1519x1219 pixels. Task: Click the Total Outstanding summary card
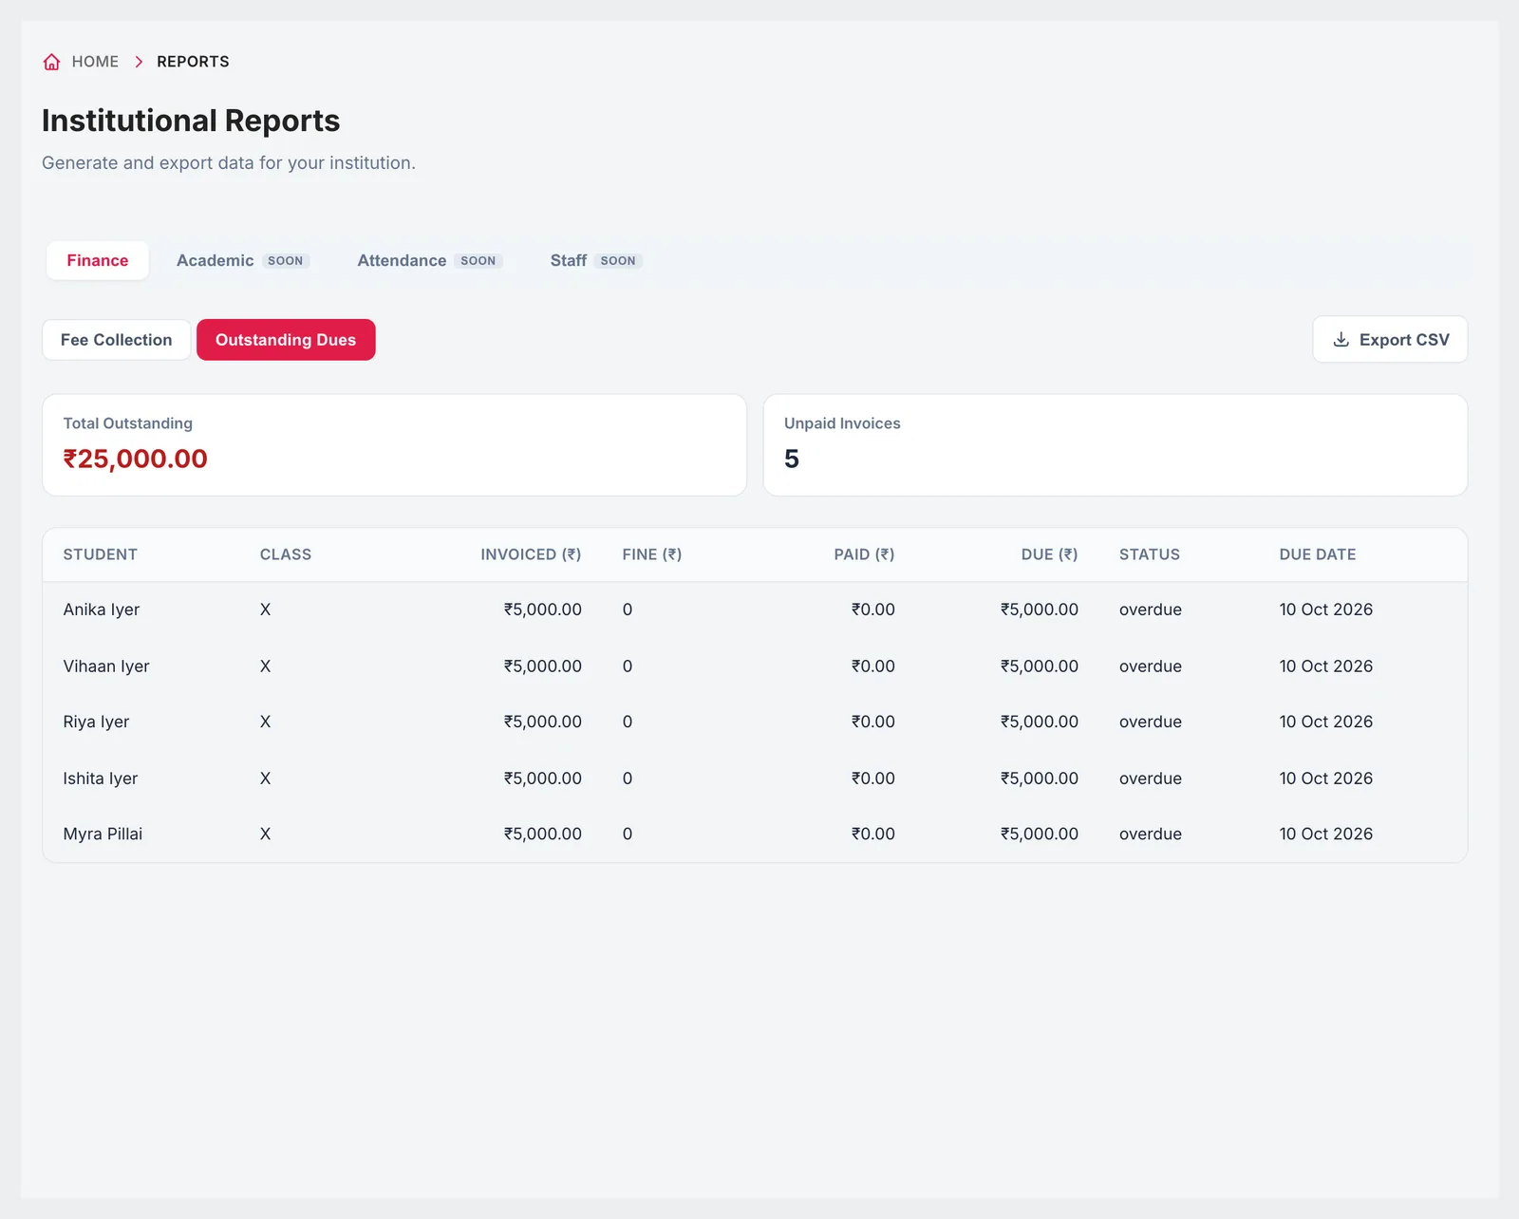[x=394, y=445]
